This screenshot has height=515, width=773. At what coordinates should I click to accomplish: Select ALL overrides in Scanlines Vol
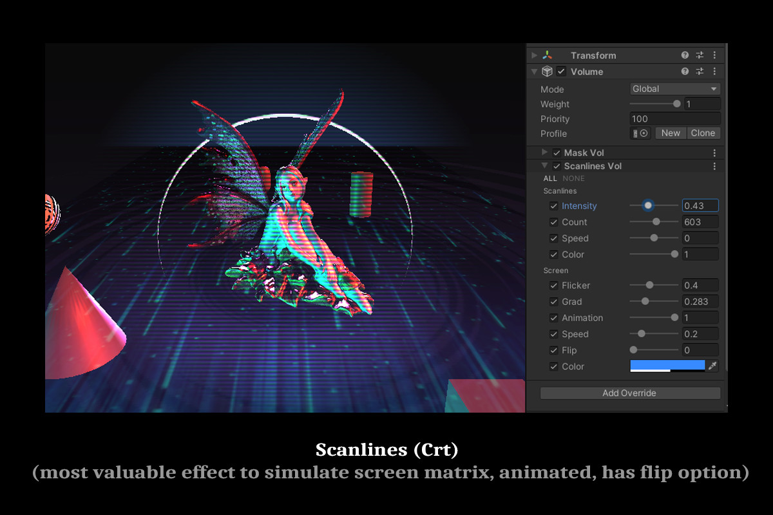550,178
